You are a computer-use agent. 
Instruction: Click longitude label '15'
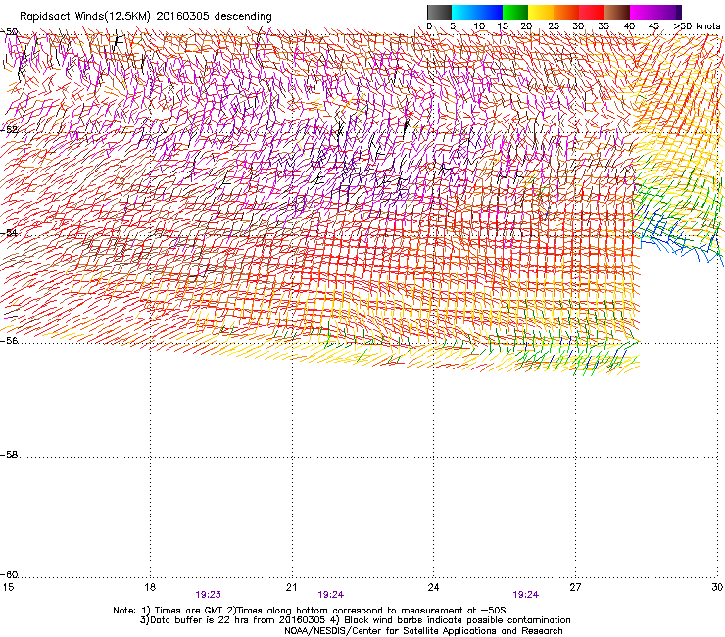click(8, 587)
